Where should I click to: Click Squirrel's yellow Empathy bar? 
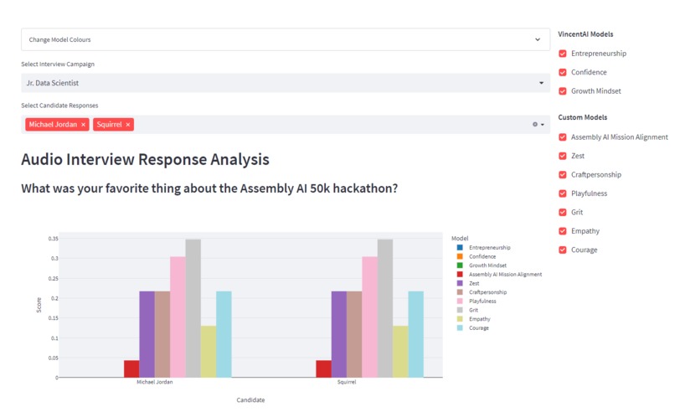[400, 352]
